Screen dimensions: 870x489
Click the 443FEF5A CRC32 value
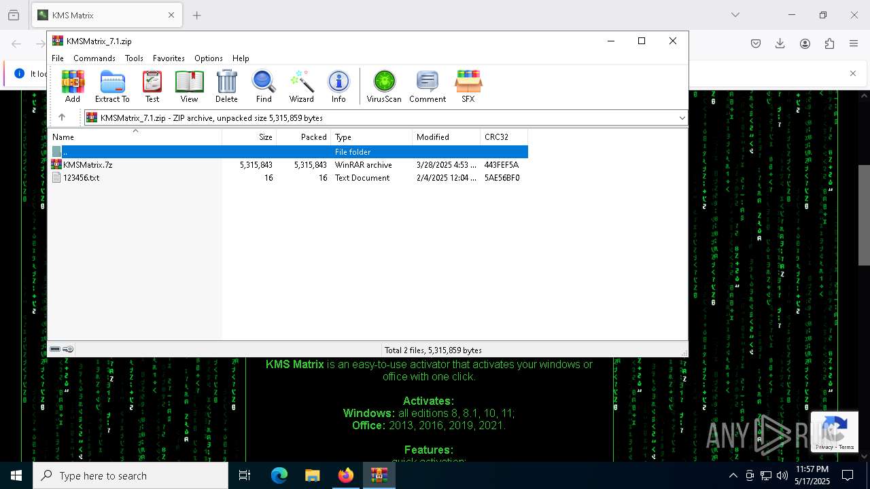point(502,164)
